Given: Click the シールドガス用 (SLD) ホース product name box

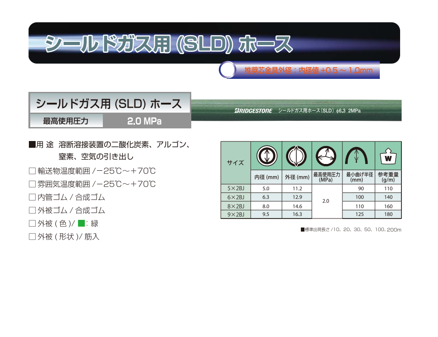Looking at the screenshot, I should [x=109, y=104].
